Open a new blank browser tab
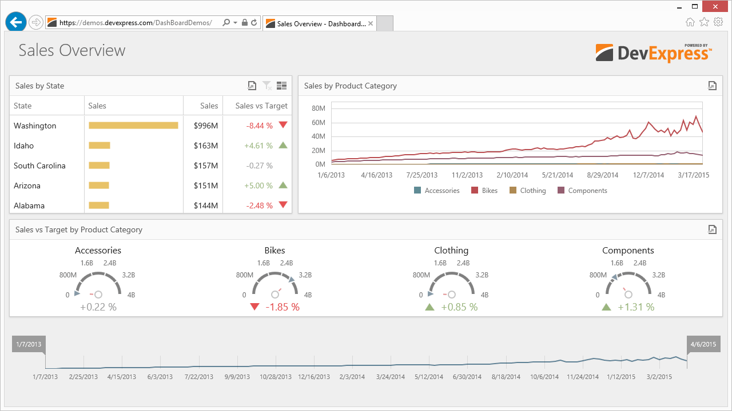Viewport: 732px width, 411px height. 385,23
